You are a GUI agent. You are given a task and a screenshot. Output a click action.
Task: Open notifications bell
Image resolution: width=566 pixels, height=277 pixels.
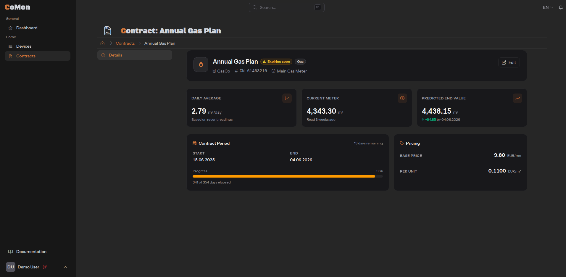[x=561, y=7]
